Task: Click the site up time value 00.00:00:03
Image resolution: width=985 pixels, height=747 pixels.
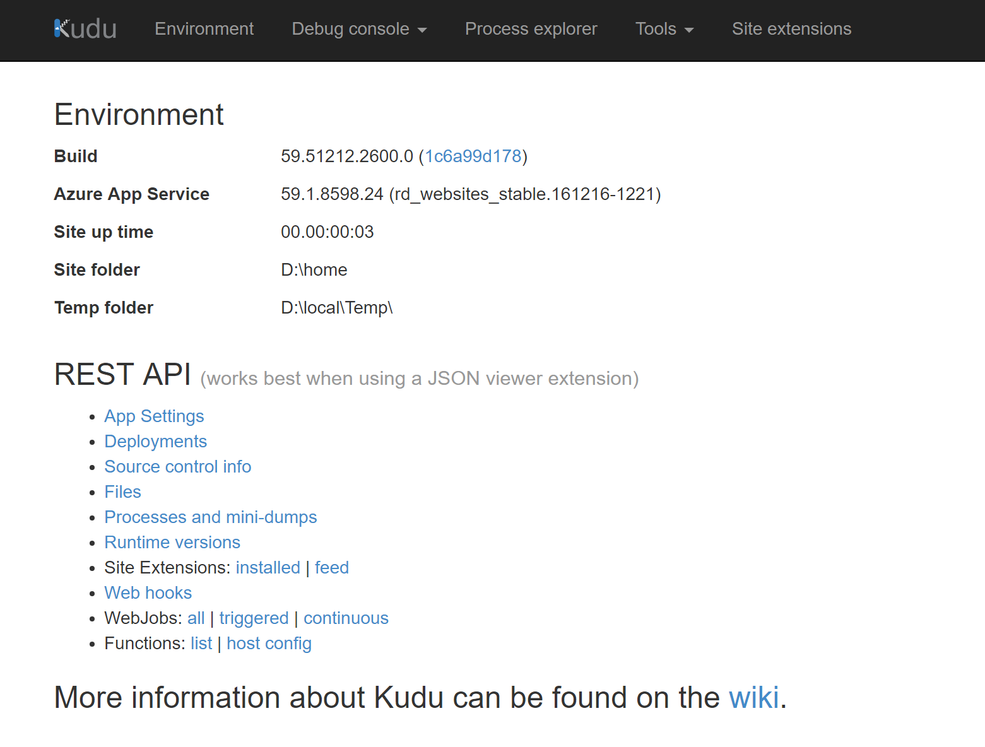Action: [x=327, y=232]
